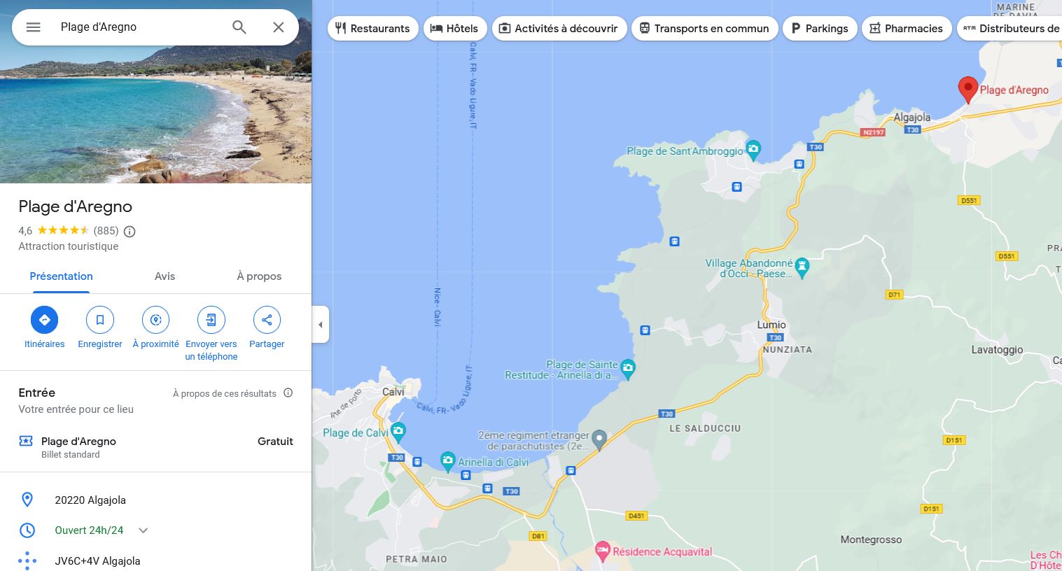Viewport: 1062px width, 571px height.
Task: Filter map by Hôtels chip
Action: 455,29
